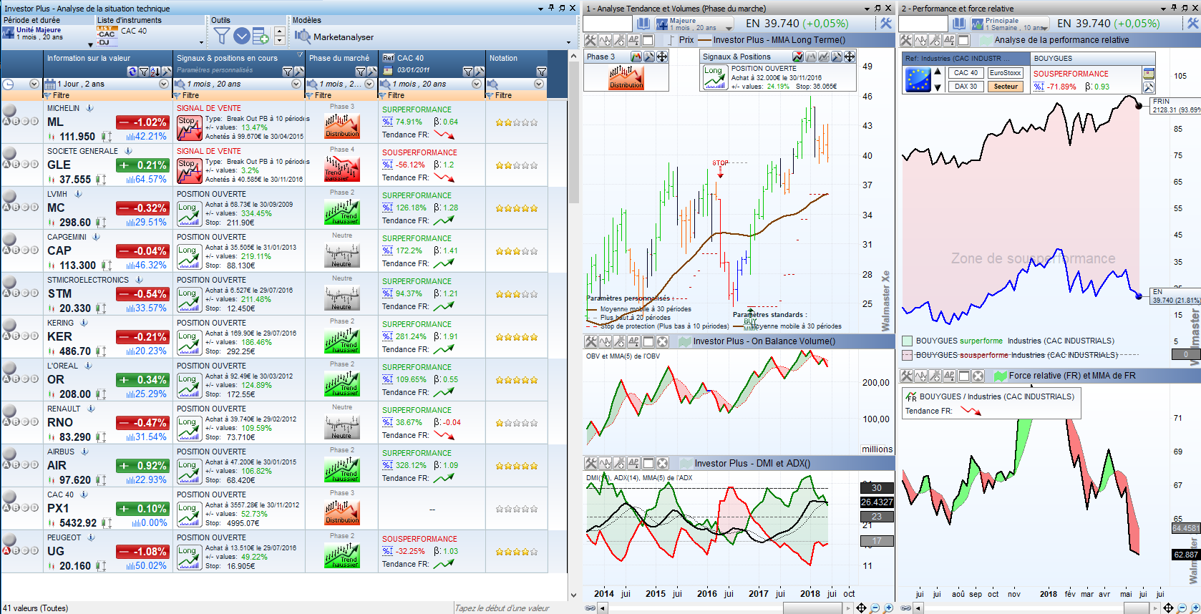Click the highlighted Secteur button
Screen dimensions: 1201x614
tap(1006, 87)
